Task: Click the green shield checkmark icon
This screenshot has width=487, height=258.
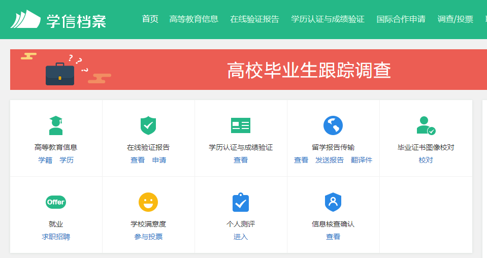Action: click(148, 125)
